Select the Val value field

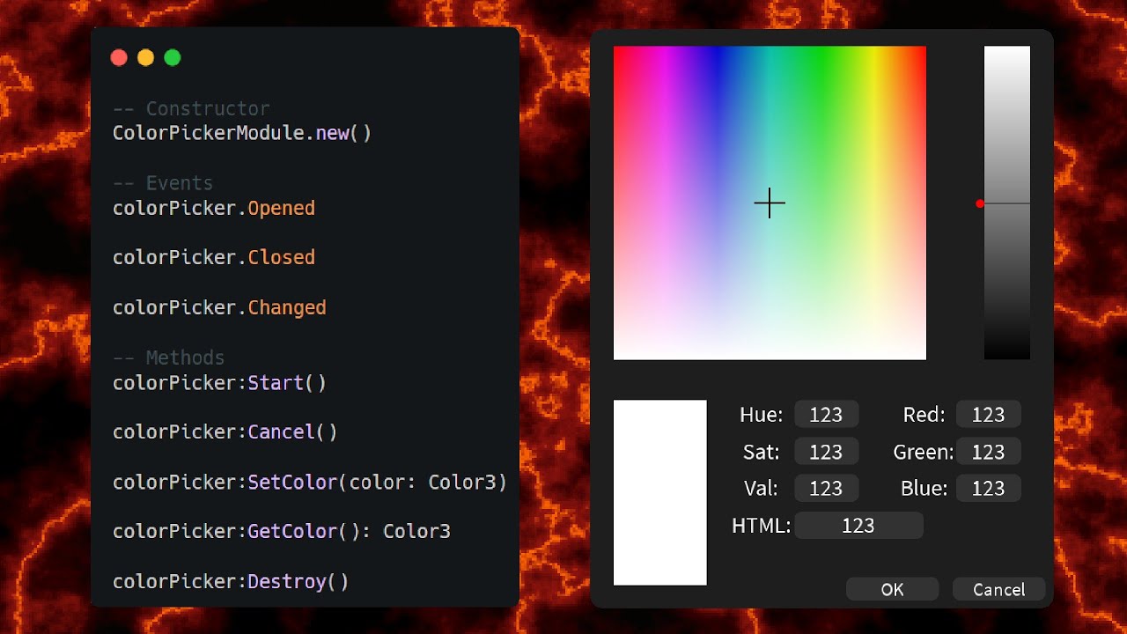[x=826, y=488]
